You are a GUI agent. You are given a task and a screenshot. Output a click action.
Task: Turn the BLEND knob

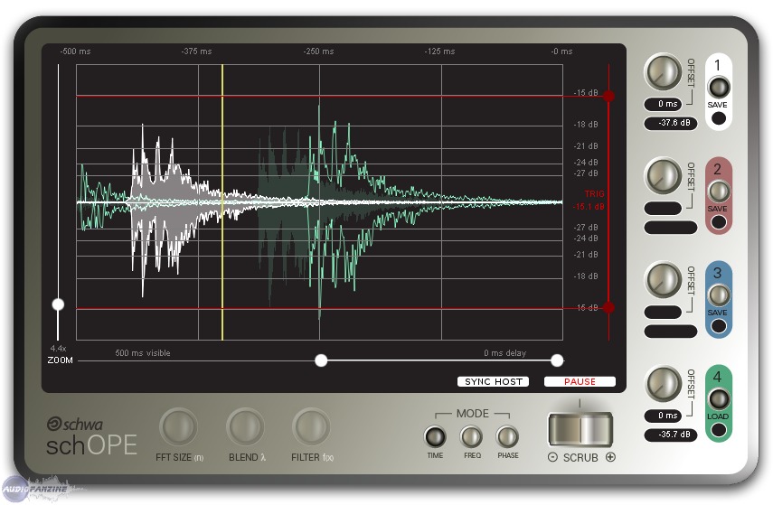[245, 426]
